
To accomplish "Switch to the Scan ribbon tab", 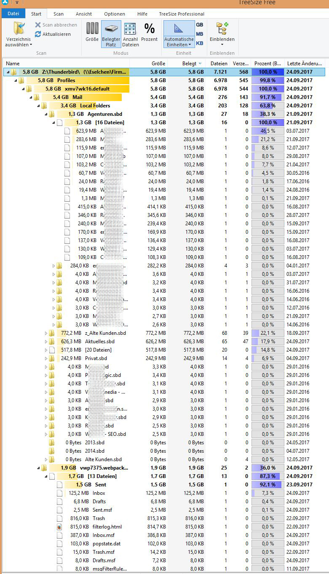I will (59, 14).
